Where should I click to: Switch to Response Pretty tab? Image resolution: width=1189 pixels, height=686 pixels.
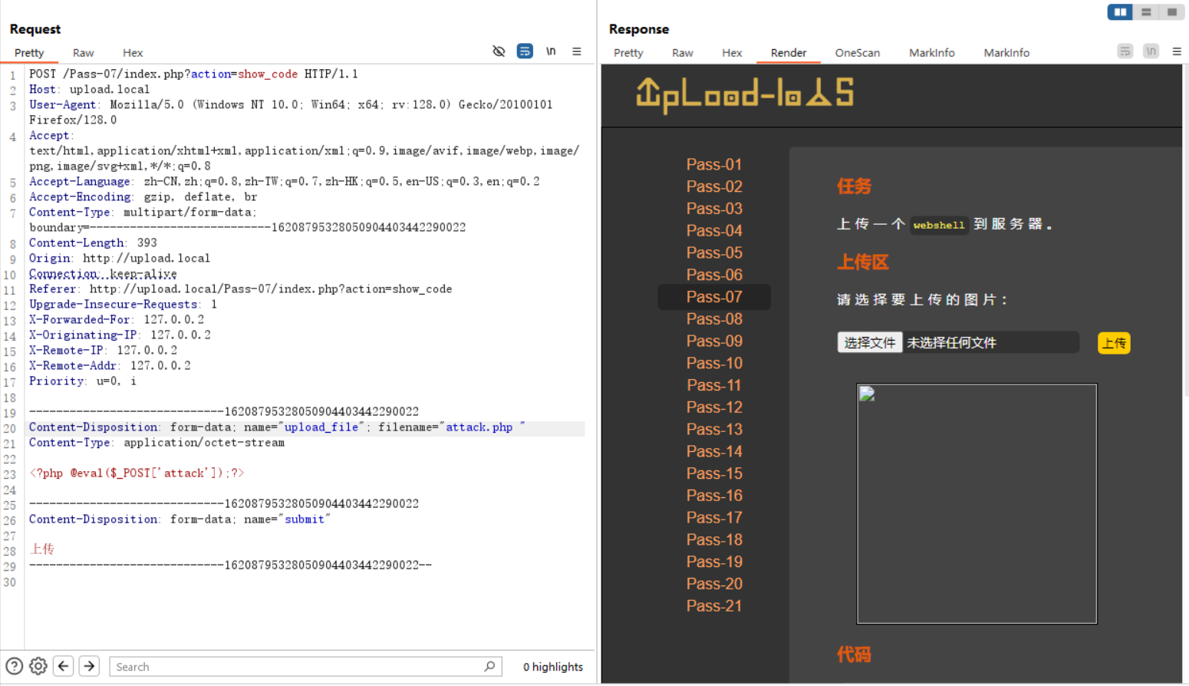(628, 53)
